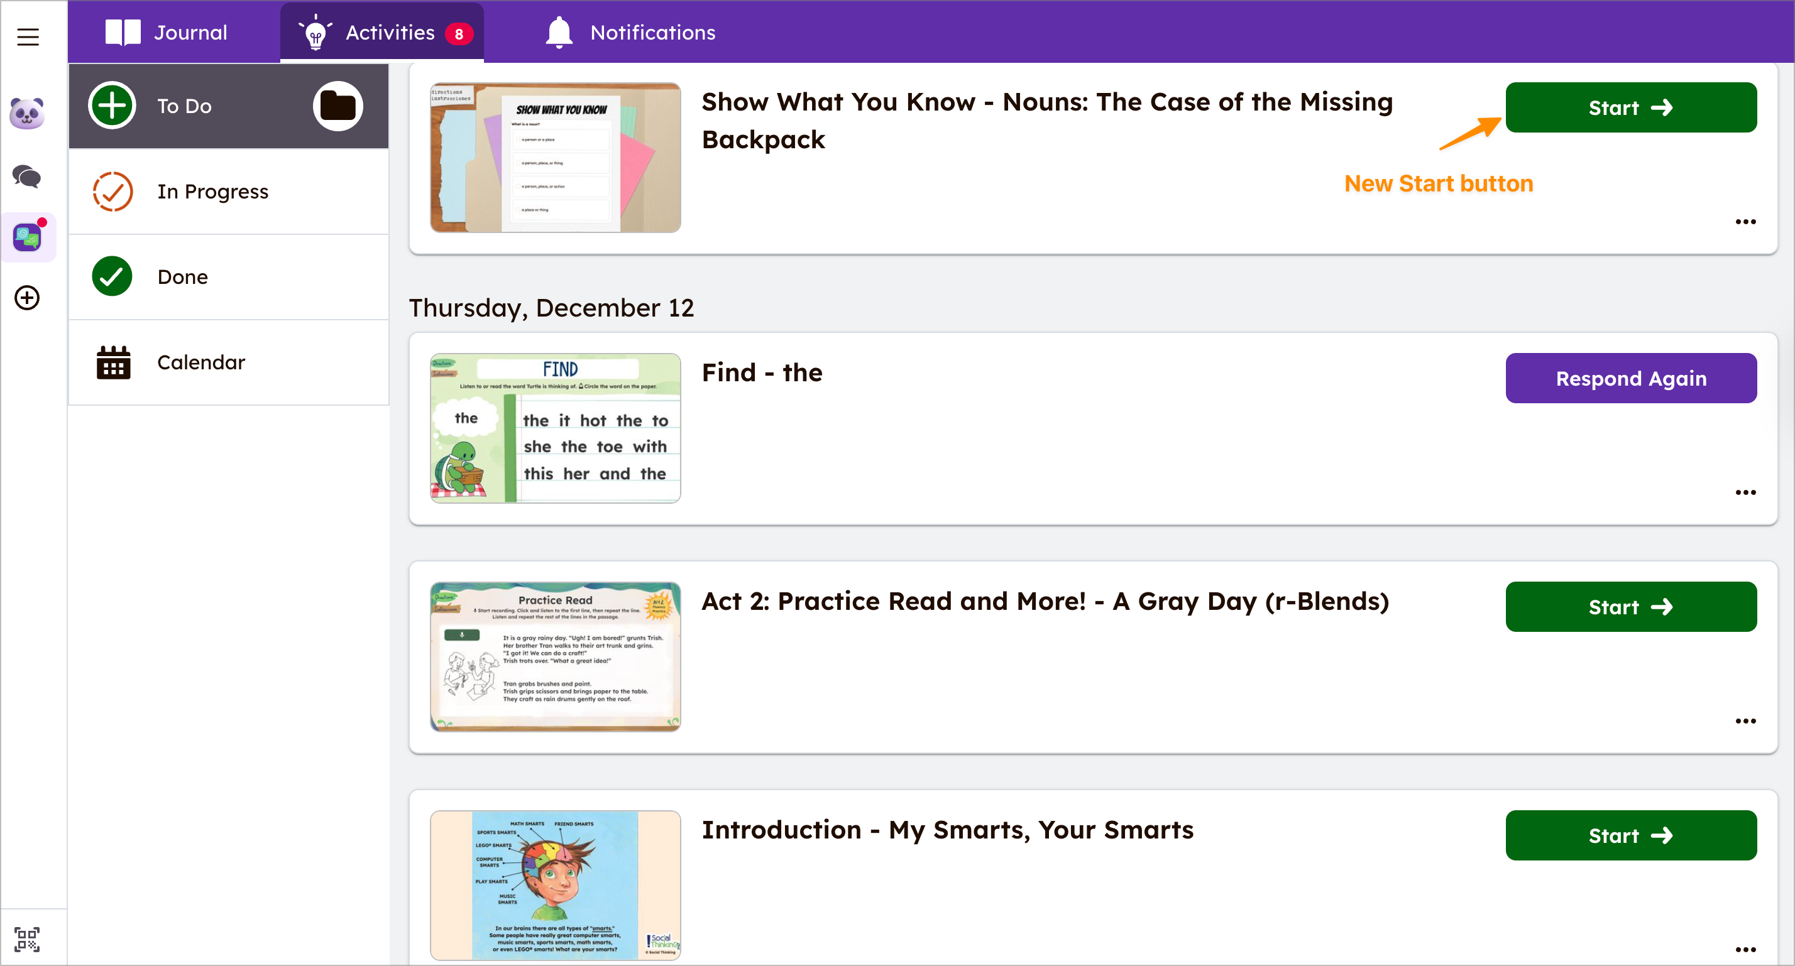Start the Nouns Missing Backpack activity
Screen dimensions: 1795x966
point(1630,108)
